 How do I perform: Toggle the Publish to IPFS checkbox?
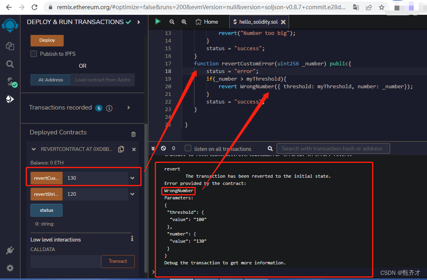point(34,54)
